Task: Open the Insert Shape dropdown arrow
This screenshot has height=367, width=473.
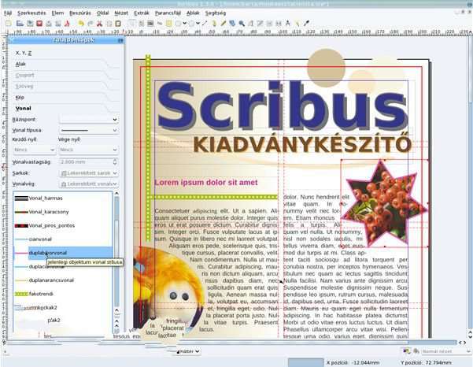Action: (x=184, y=24)
